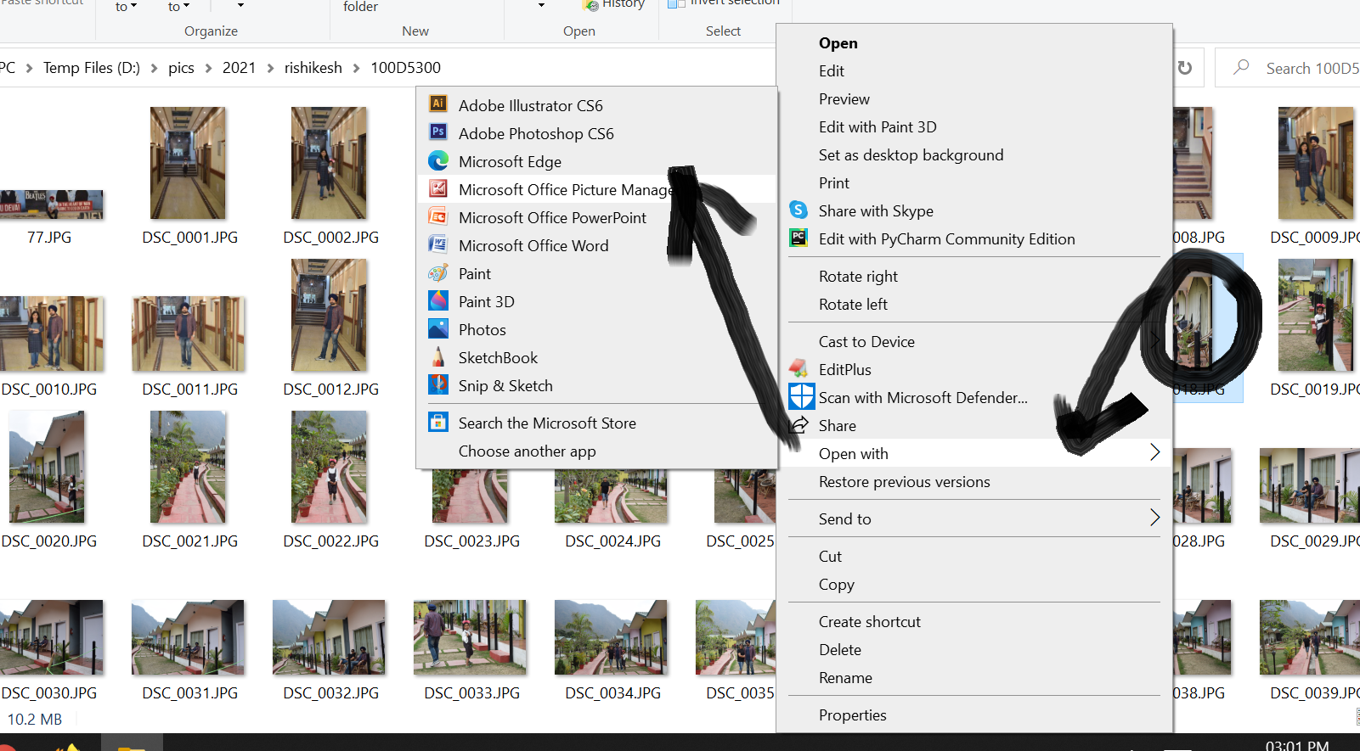
Task: Click the DSC_0019.JPG thumbnail
Action: [1316, 315]
